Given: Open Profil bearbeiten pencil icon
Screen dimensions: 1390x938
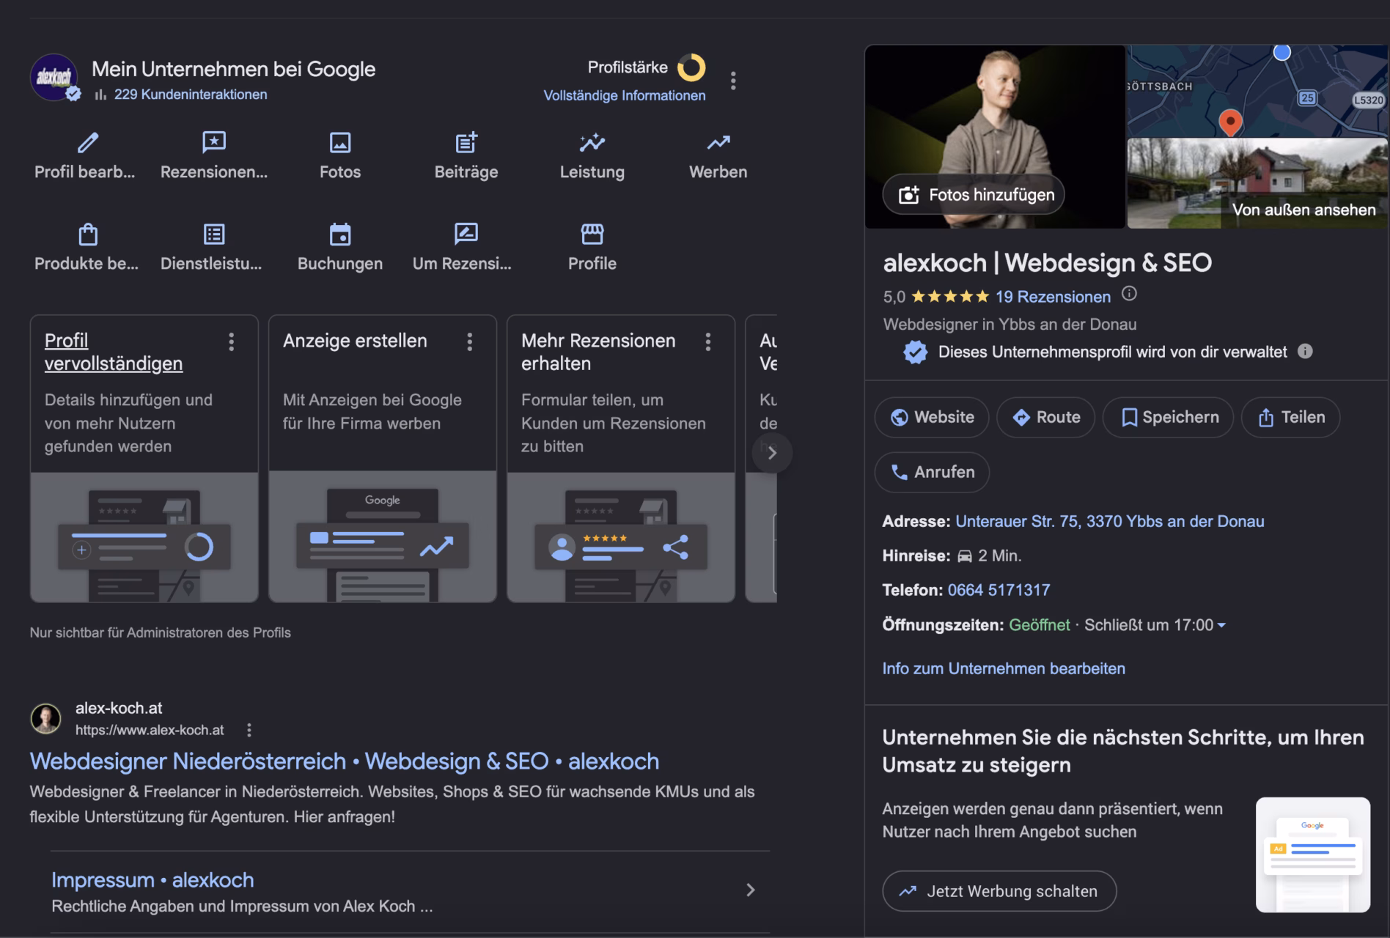Looking at the screenshot, I should (87, 142).
